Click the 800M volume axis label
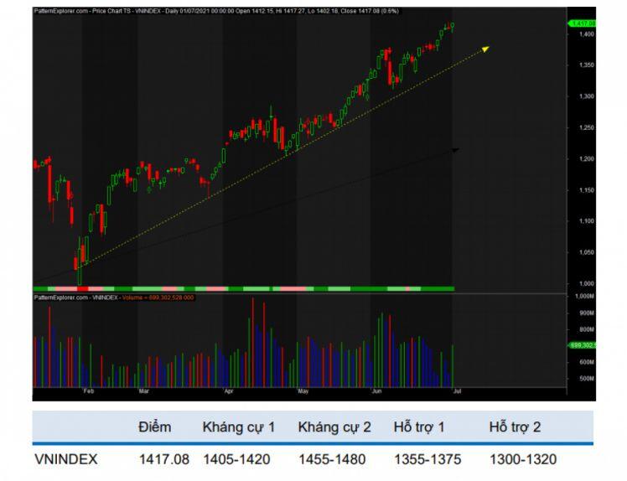 [587, 330]
